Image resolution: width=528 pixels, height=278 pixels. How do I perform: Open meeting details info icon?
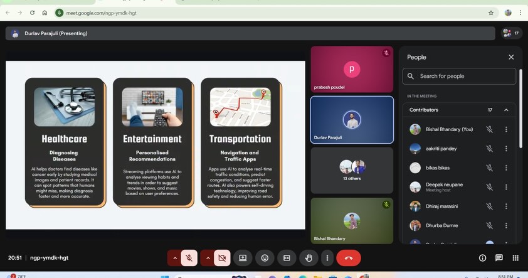tap(483, 258)
